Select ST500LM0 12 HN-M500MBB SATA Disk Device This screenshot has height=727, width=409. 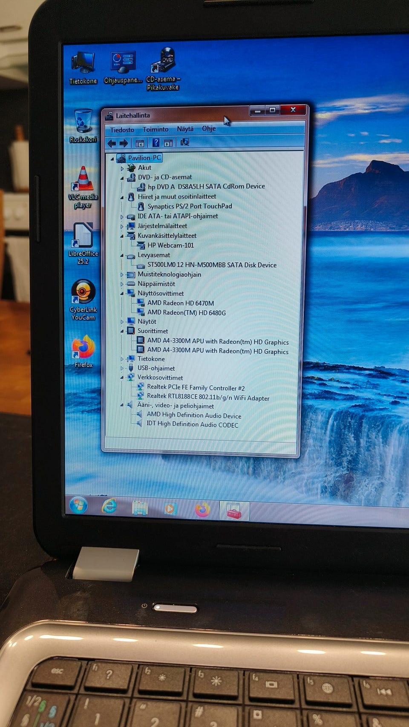[x=212, y=265]
